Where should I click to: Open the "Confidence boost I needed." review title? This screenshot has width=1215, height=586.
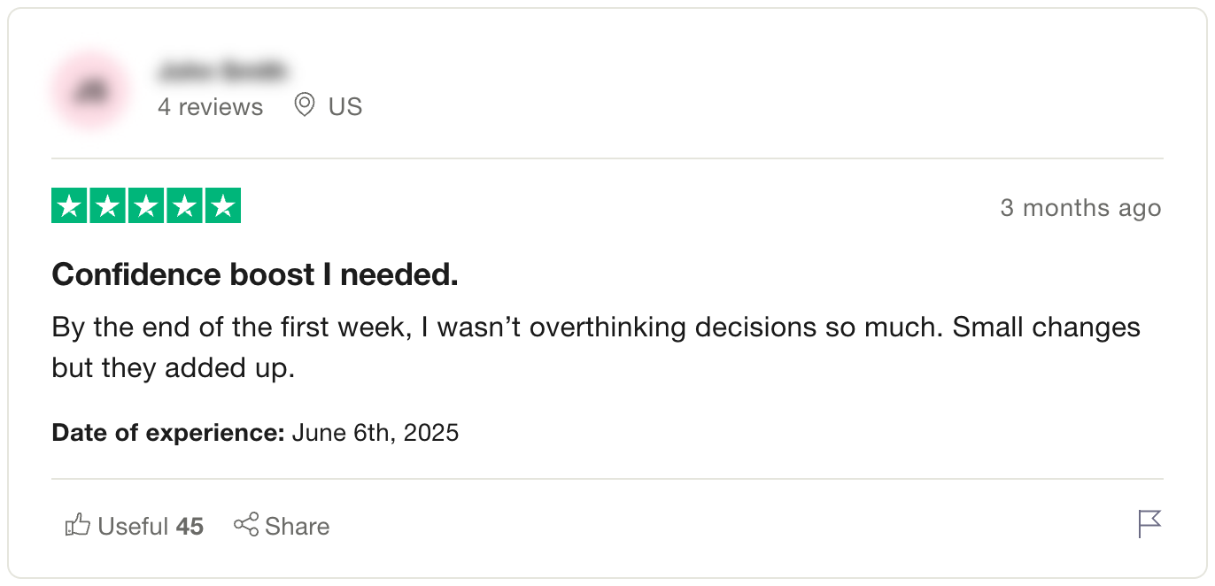[255, 275]
